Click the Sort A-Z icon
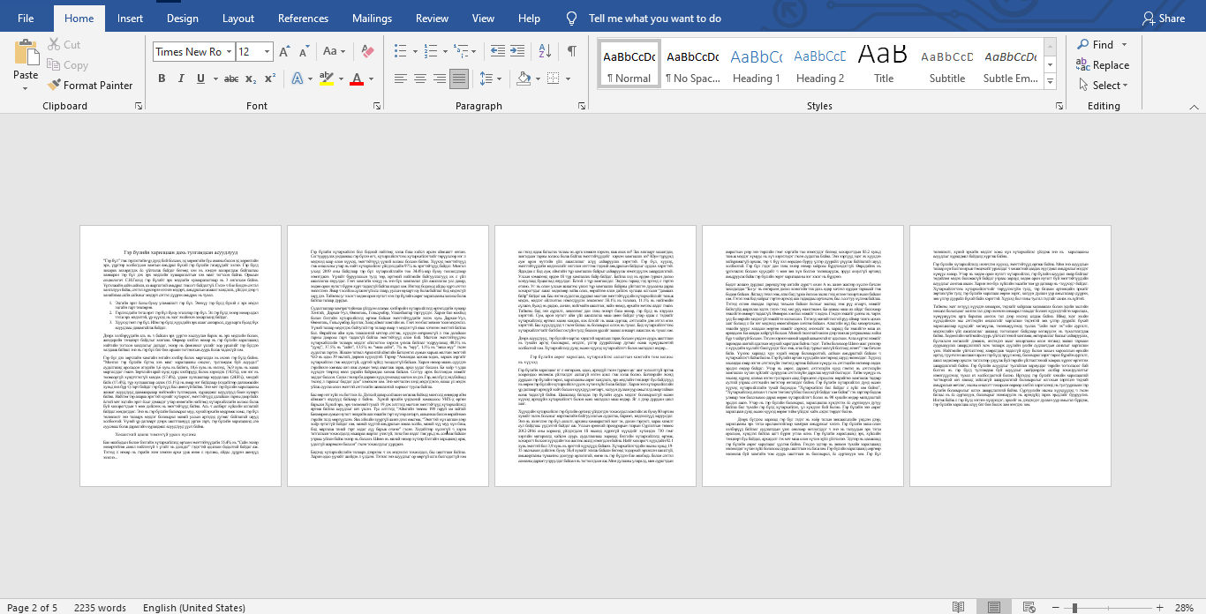Screen dimensions: 1206x614 [x=544, y=52]
